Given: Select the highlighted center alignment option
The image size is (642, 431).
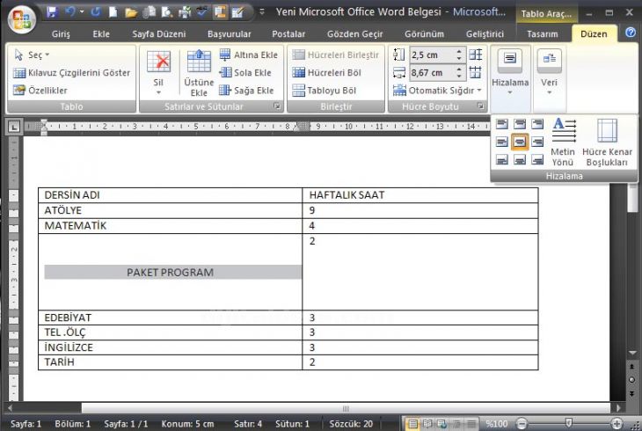Looking at the screenshot, I should coord(520,142).
